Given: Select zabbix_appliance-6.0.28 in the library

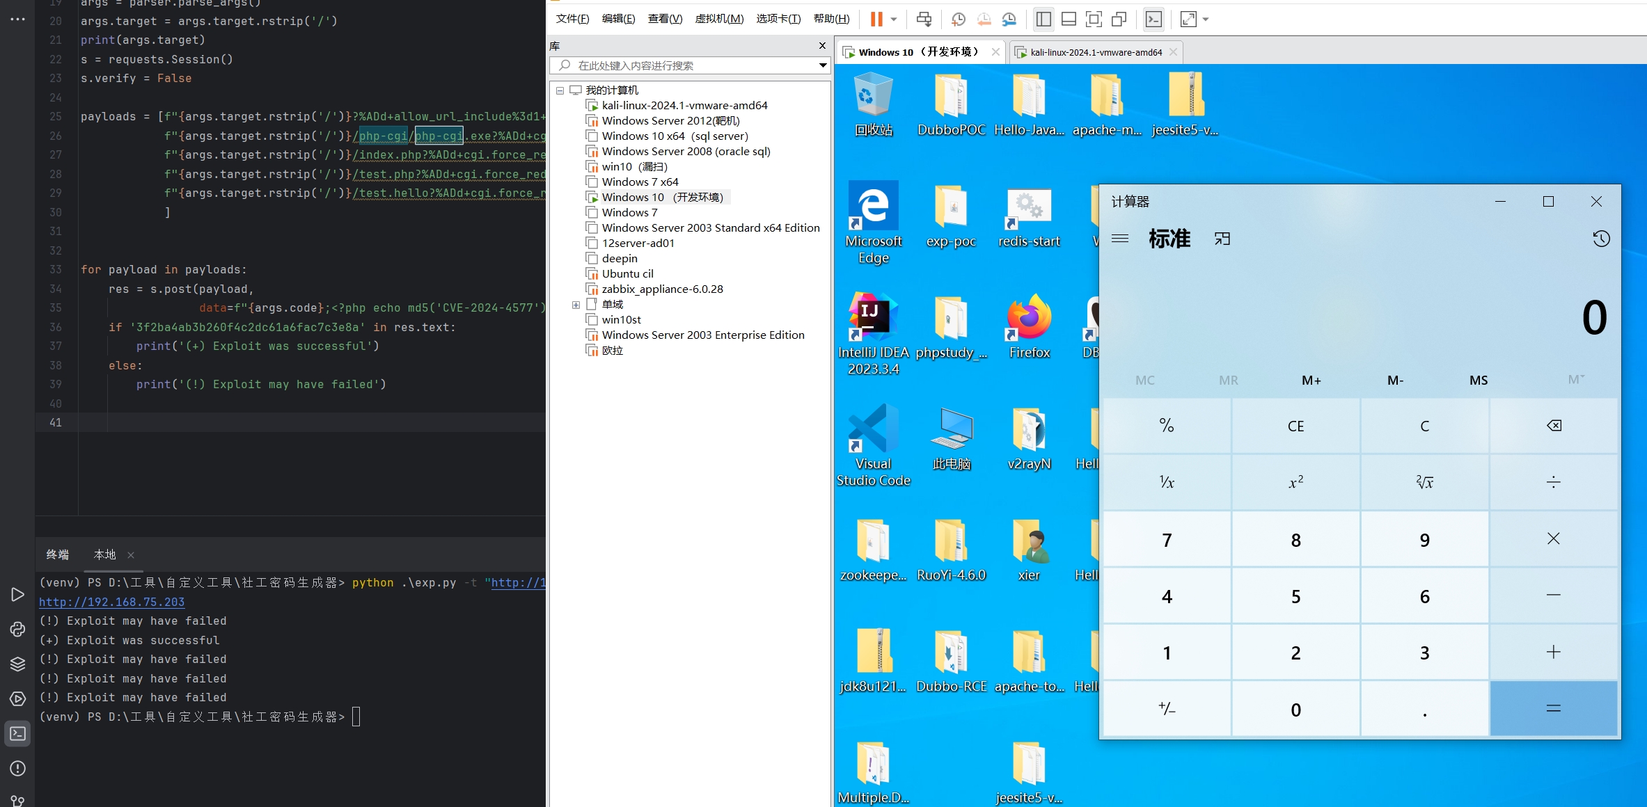Looking at the screenshot, I should click(x=662, y=289).
